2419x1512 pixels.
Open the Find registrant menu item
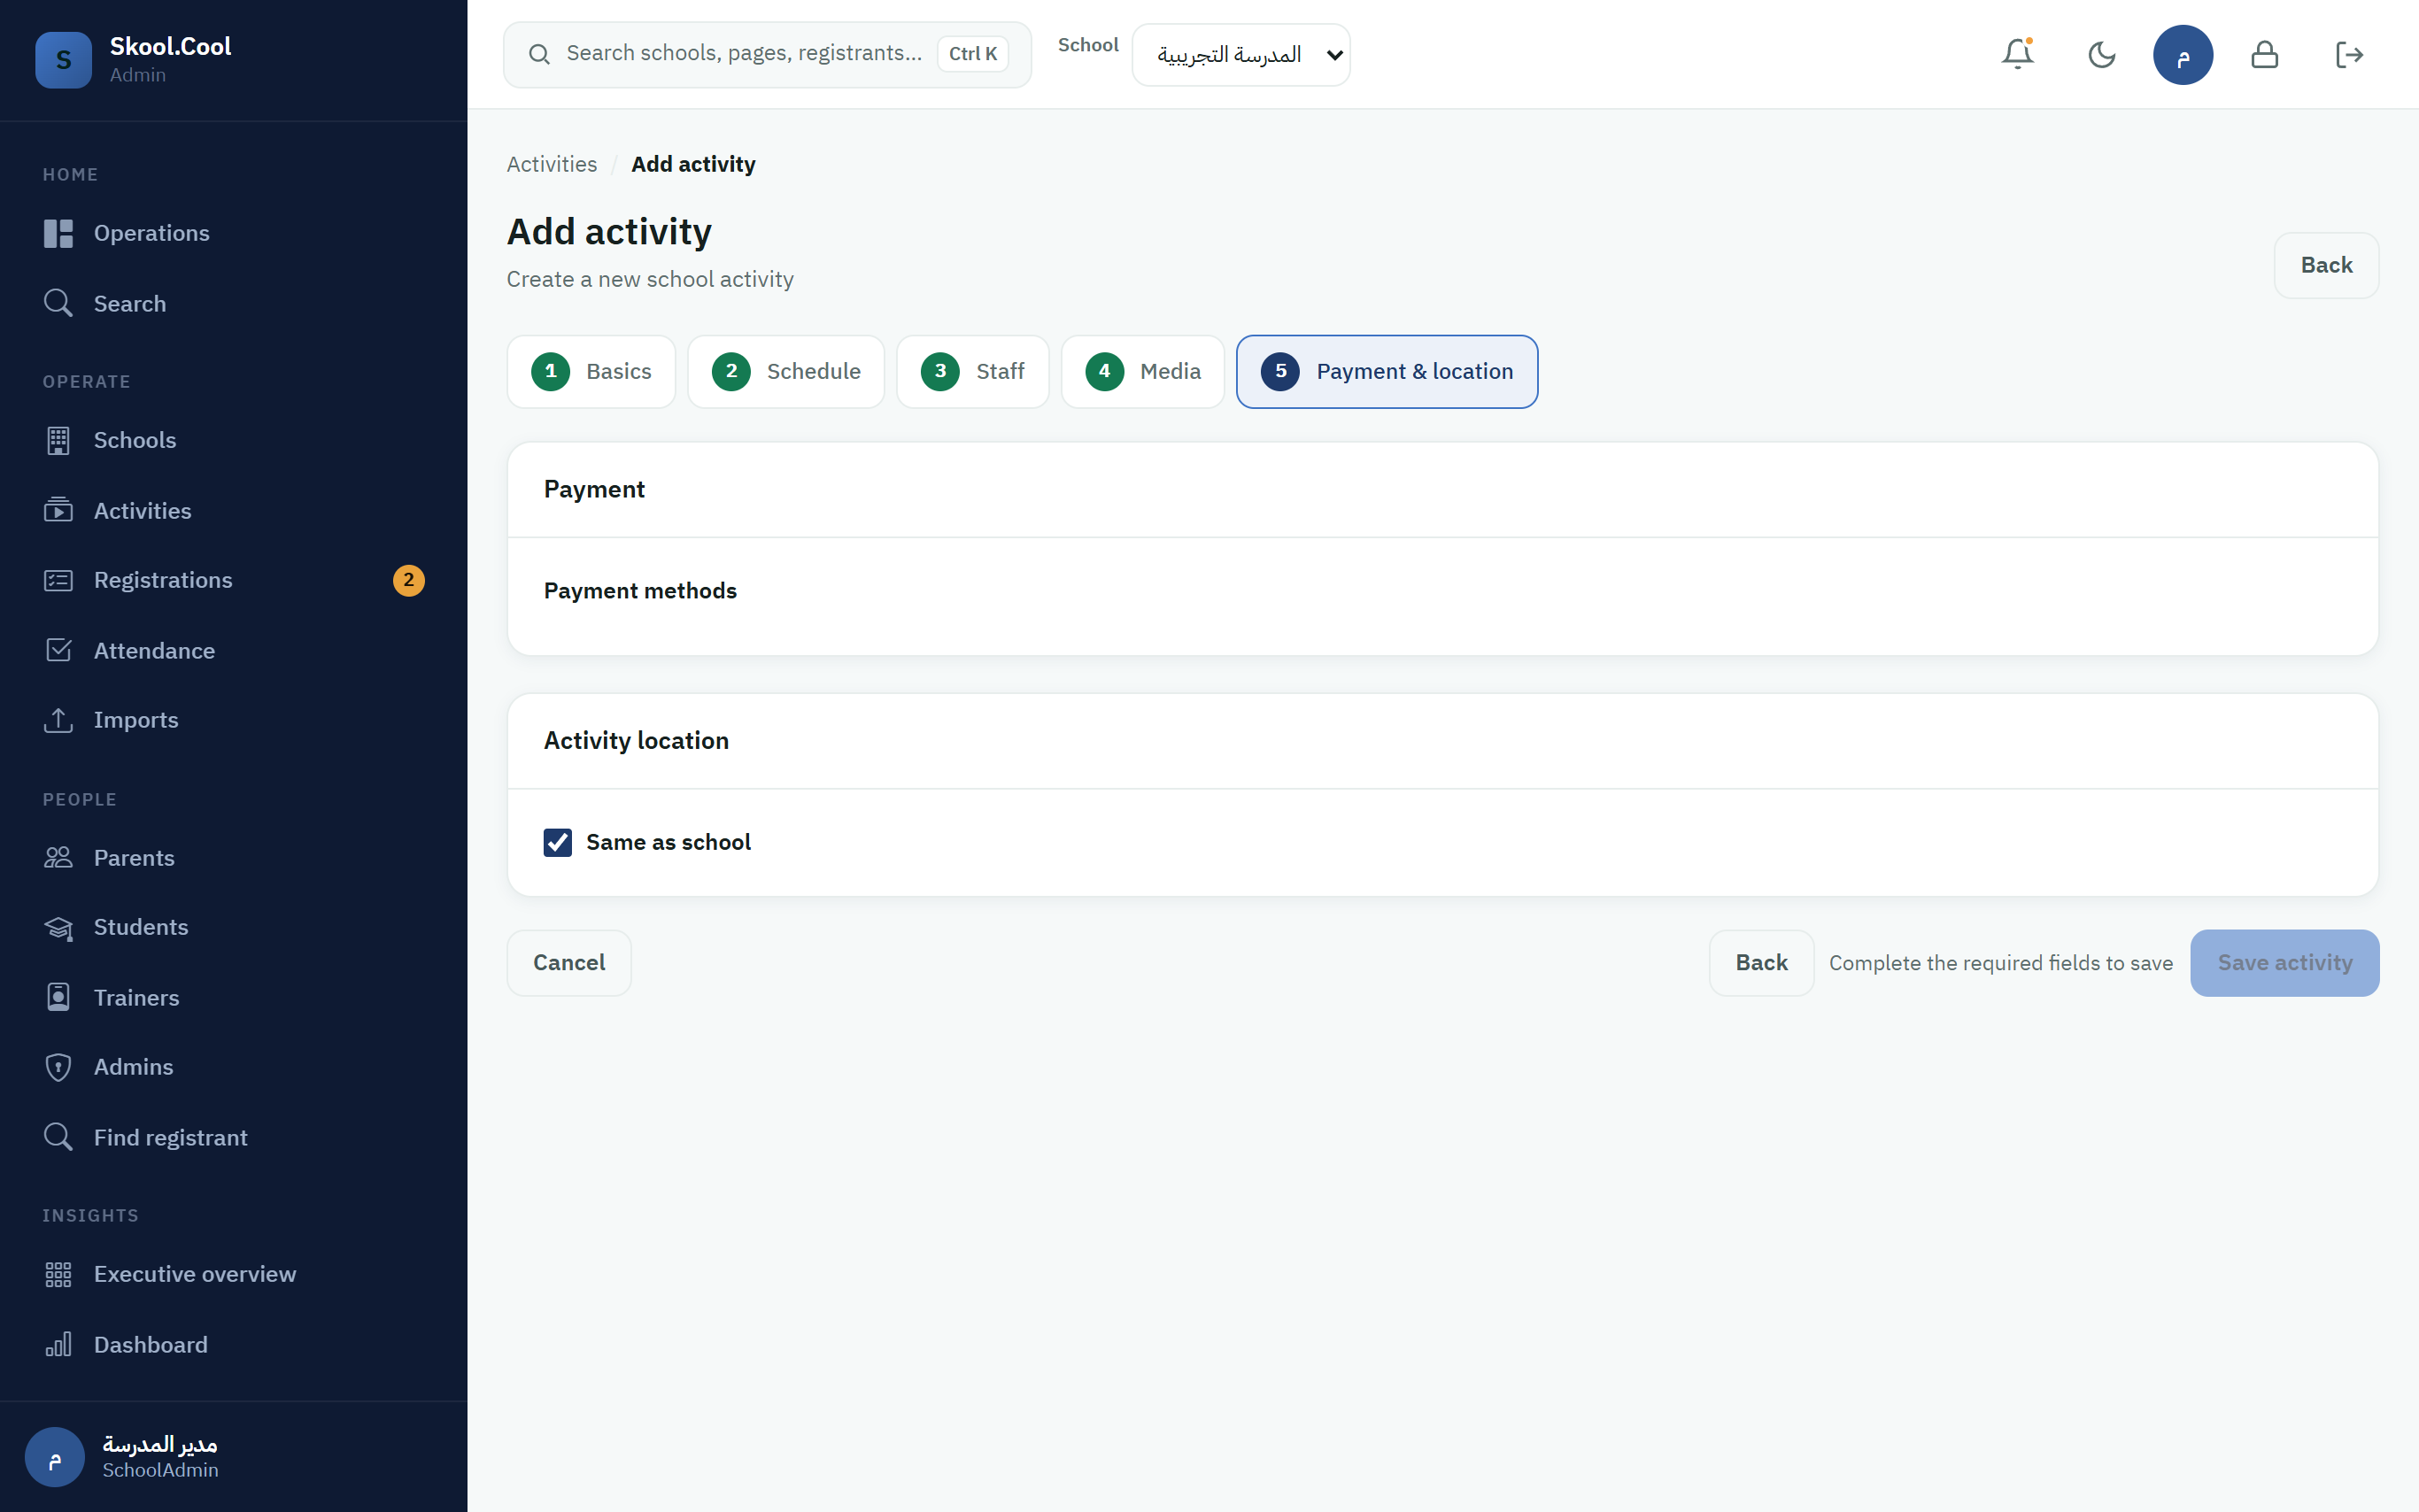[234, 1137]
